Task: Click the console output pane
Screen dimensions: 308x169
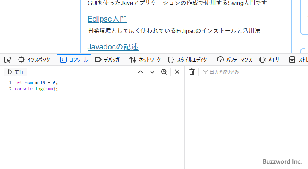Action: (x=246, y=123)
